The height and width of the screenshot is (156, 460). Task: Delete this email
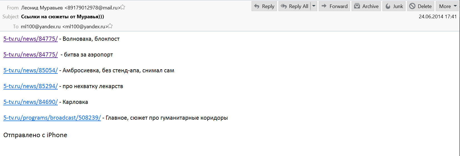pyautogui.click(x=421, y=6)
